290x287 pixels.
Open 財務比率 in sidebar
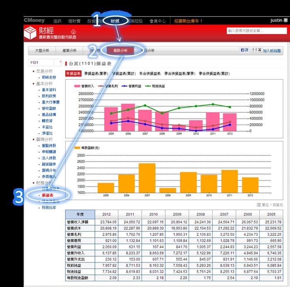click(49, 208)
